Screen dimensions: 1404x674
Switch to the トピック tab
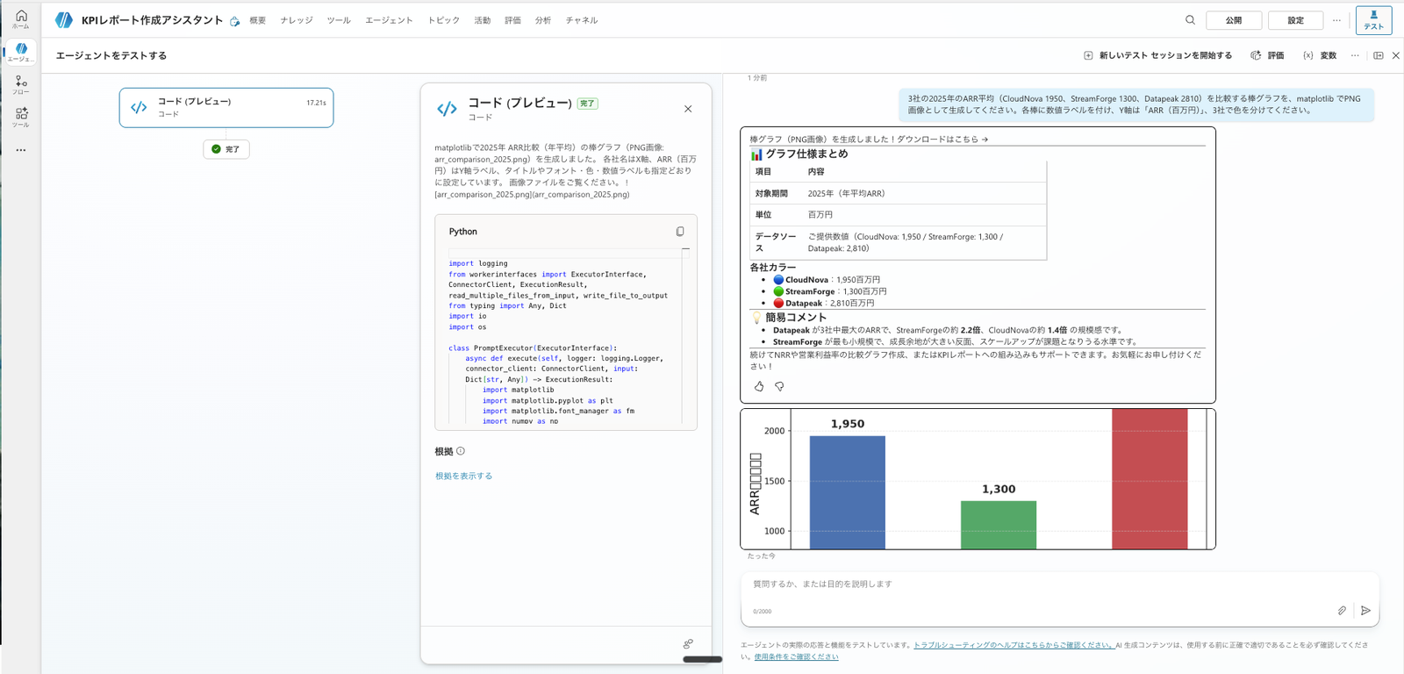pyautogui.click(x=444, y=20)
